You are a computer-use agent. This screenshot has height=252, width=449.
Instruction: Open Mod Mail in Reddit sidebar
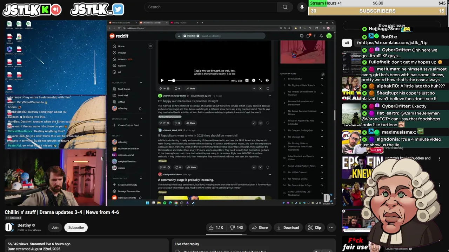[x=120, y=95]
